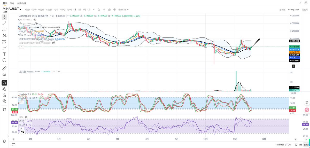The width and height of the screenshot is (310, 148).
Task: Select the ruler measure tool
Action: pyautogui.click(x=4, y=68)
